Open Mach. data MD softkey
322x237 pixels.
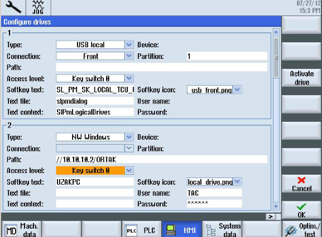tap(22, 229)
